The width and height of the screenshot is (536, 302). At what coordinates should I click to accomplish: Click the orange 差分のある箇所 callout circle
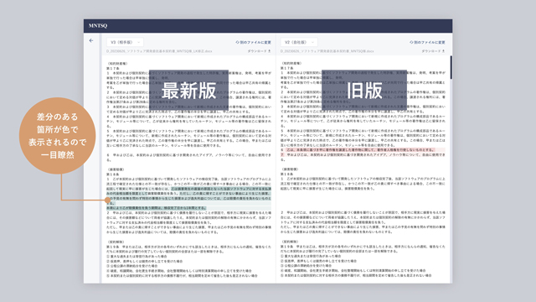(58, 136)
